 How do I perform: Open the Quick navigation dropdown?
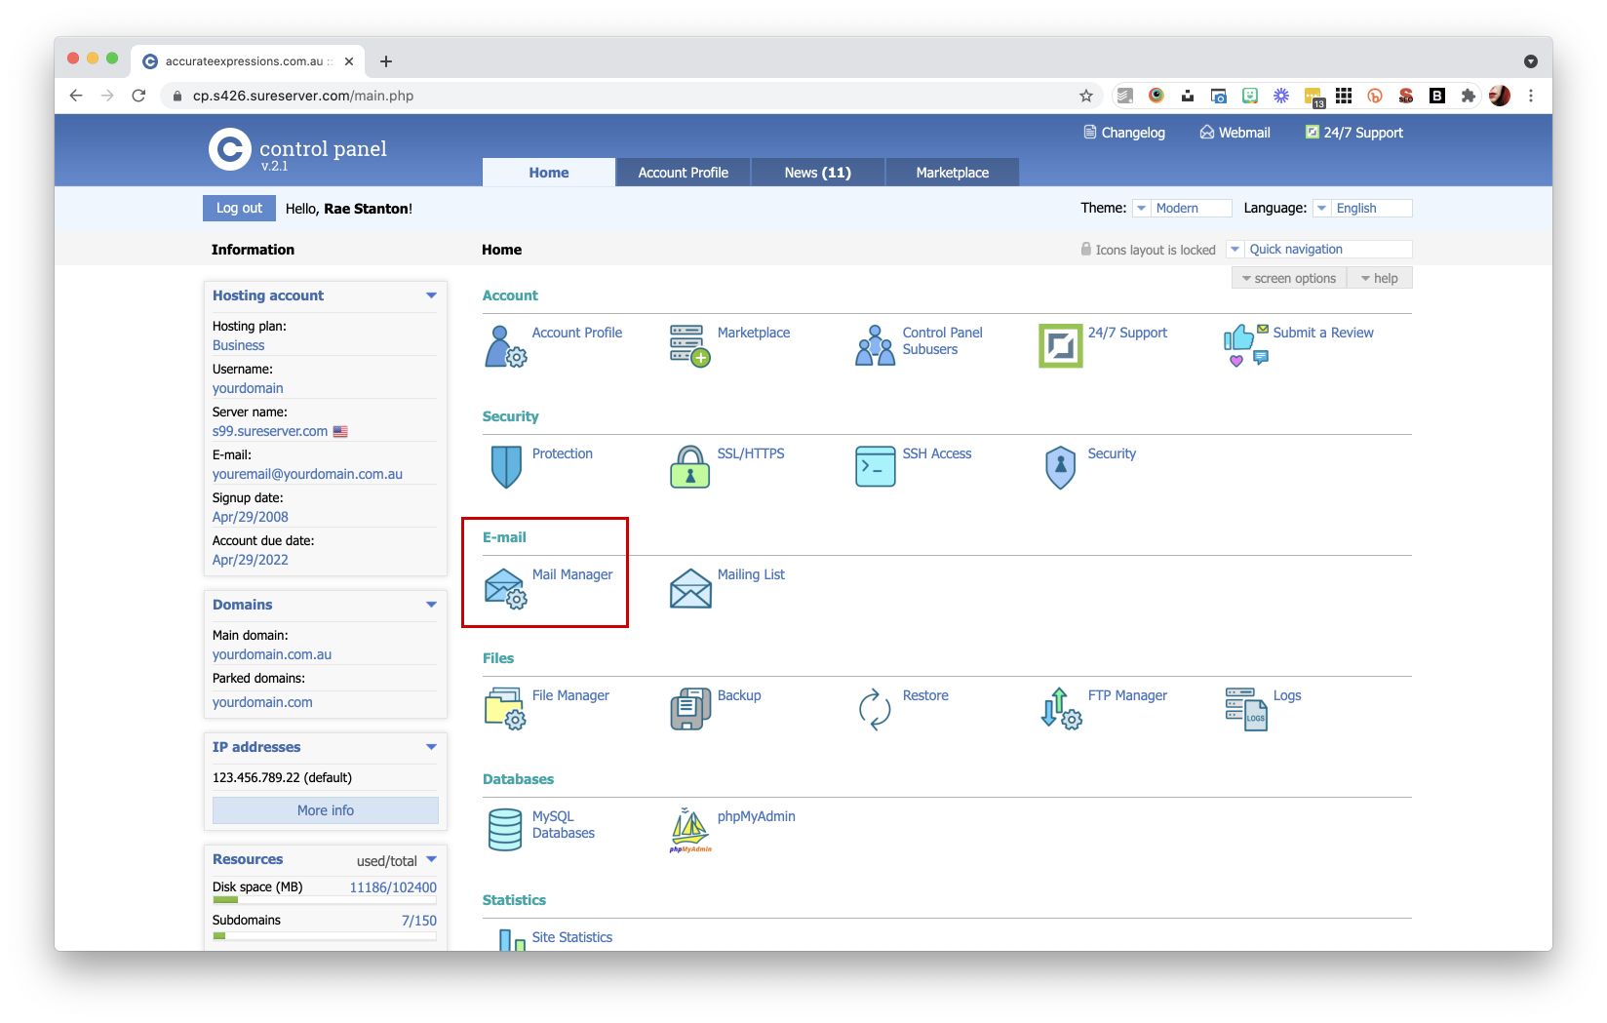[1319, 249]
